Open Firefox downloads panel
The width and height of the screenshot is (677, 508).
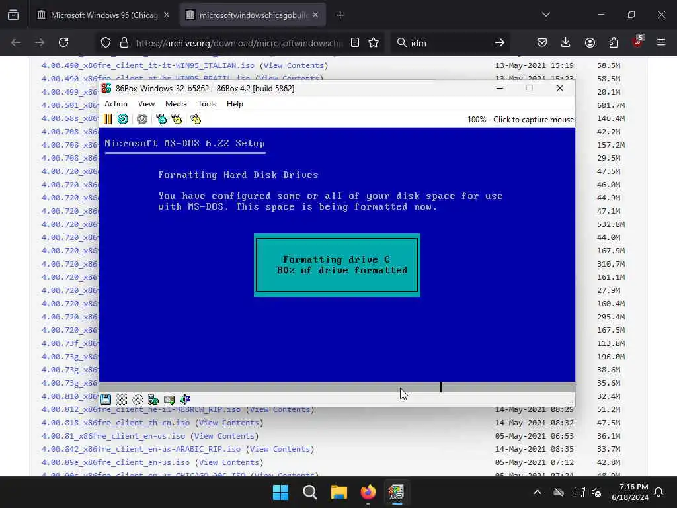pos(566,42)
